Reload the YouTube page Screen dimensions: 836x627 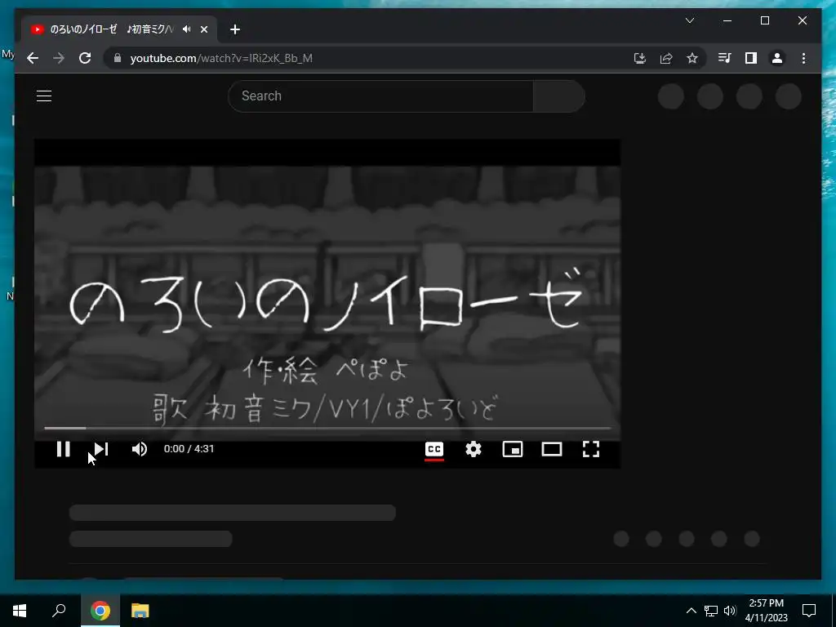click(x=85, y=58)
